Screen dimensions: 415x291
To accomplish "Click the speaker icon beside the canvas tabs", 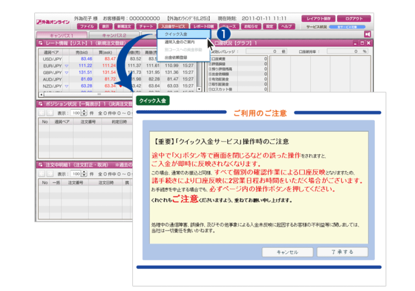I will (x=368, y=34).
